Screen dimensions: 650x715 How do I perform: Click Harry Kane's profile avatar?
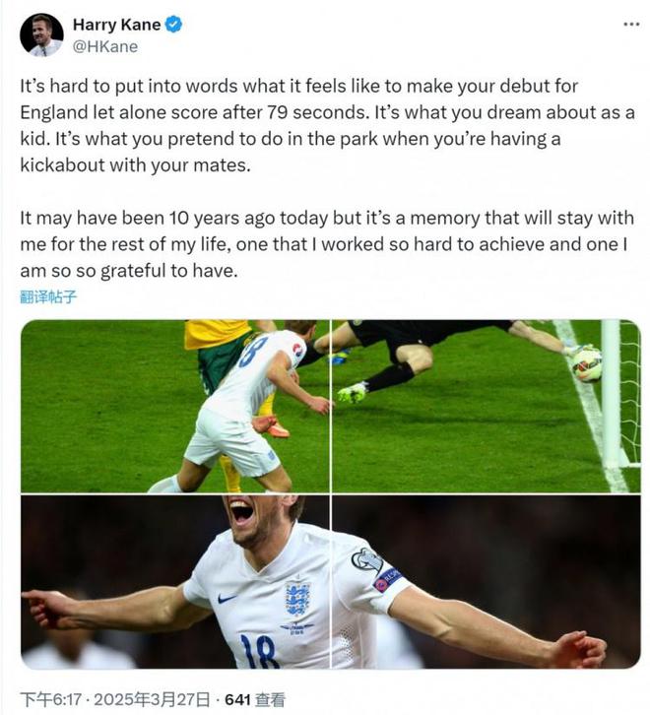[x=40, y=35]
